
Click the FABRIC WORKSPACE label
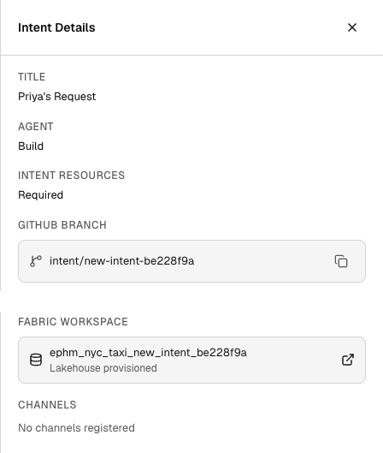(73, 322)
